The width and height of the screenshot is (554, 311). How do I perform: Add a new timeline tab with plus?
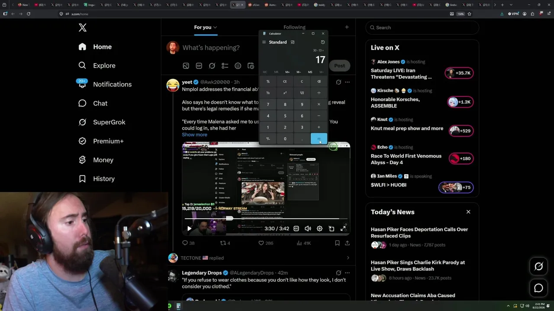coord(347,27)
